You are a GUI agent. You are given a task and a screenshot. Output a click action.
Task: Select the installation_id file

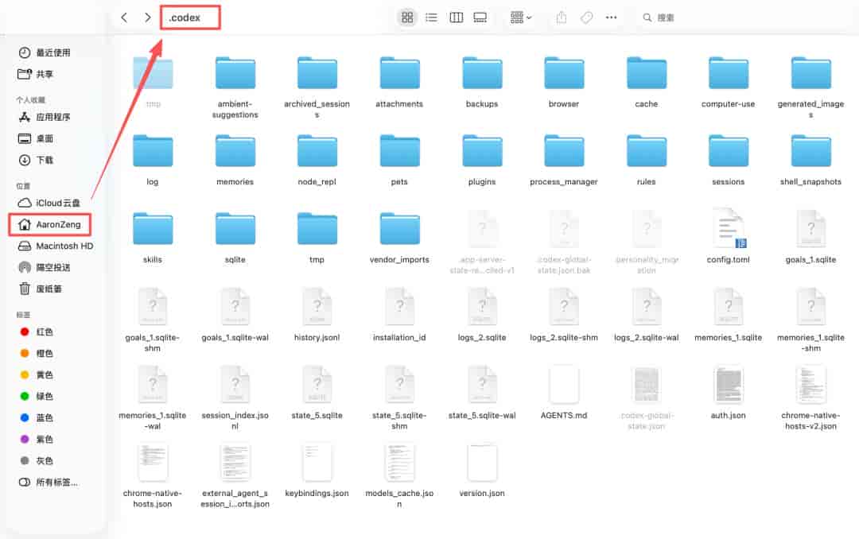click(399, 315)
